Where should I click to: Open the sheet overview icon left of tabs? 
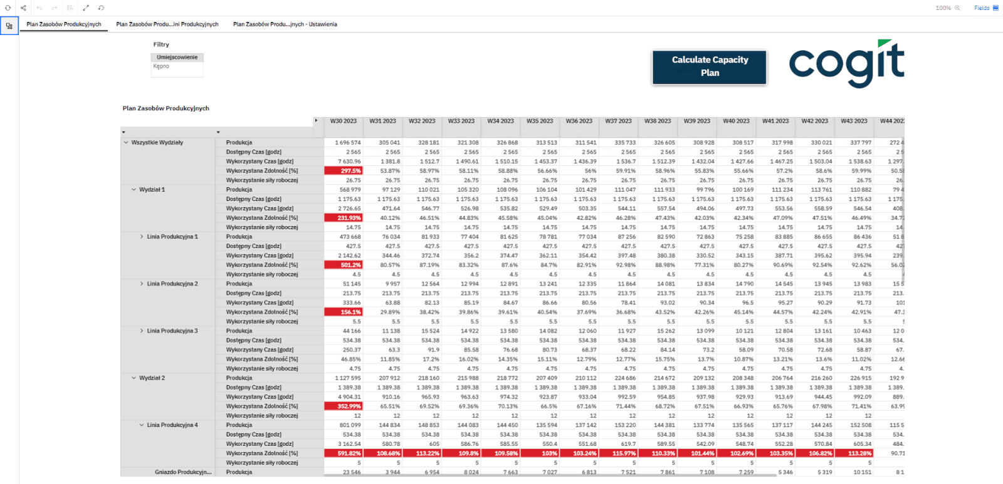tap(9, 26)
